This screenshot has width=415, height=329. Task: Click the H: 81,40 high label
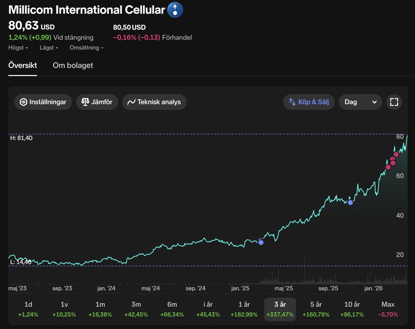click(21, 138)
